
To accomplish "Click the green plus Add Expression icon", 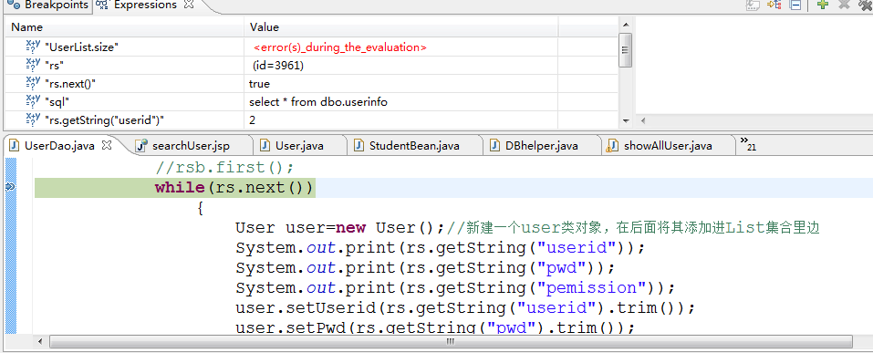I will [822, 4].
